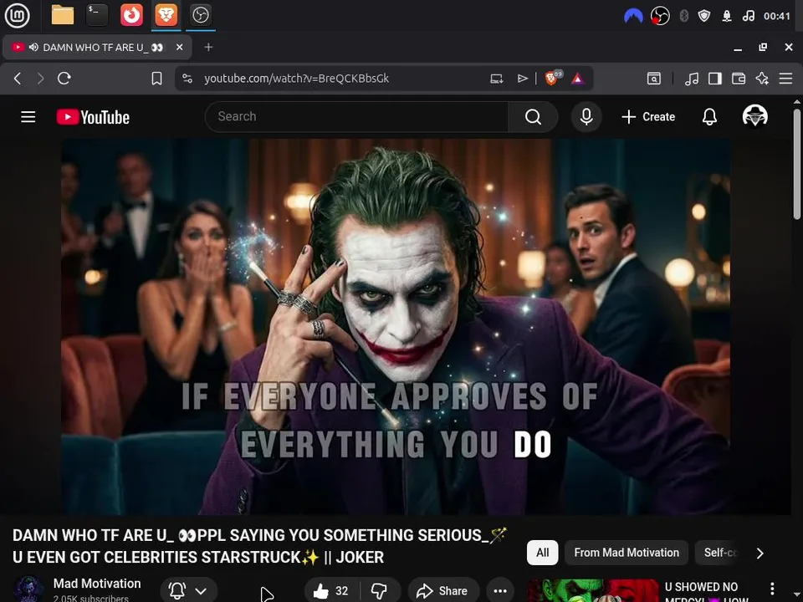The height and width of the screenshot is (602, 803).
Task: Click the Joker video player
Action: (396, 326)
